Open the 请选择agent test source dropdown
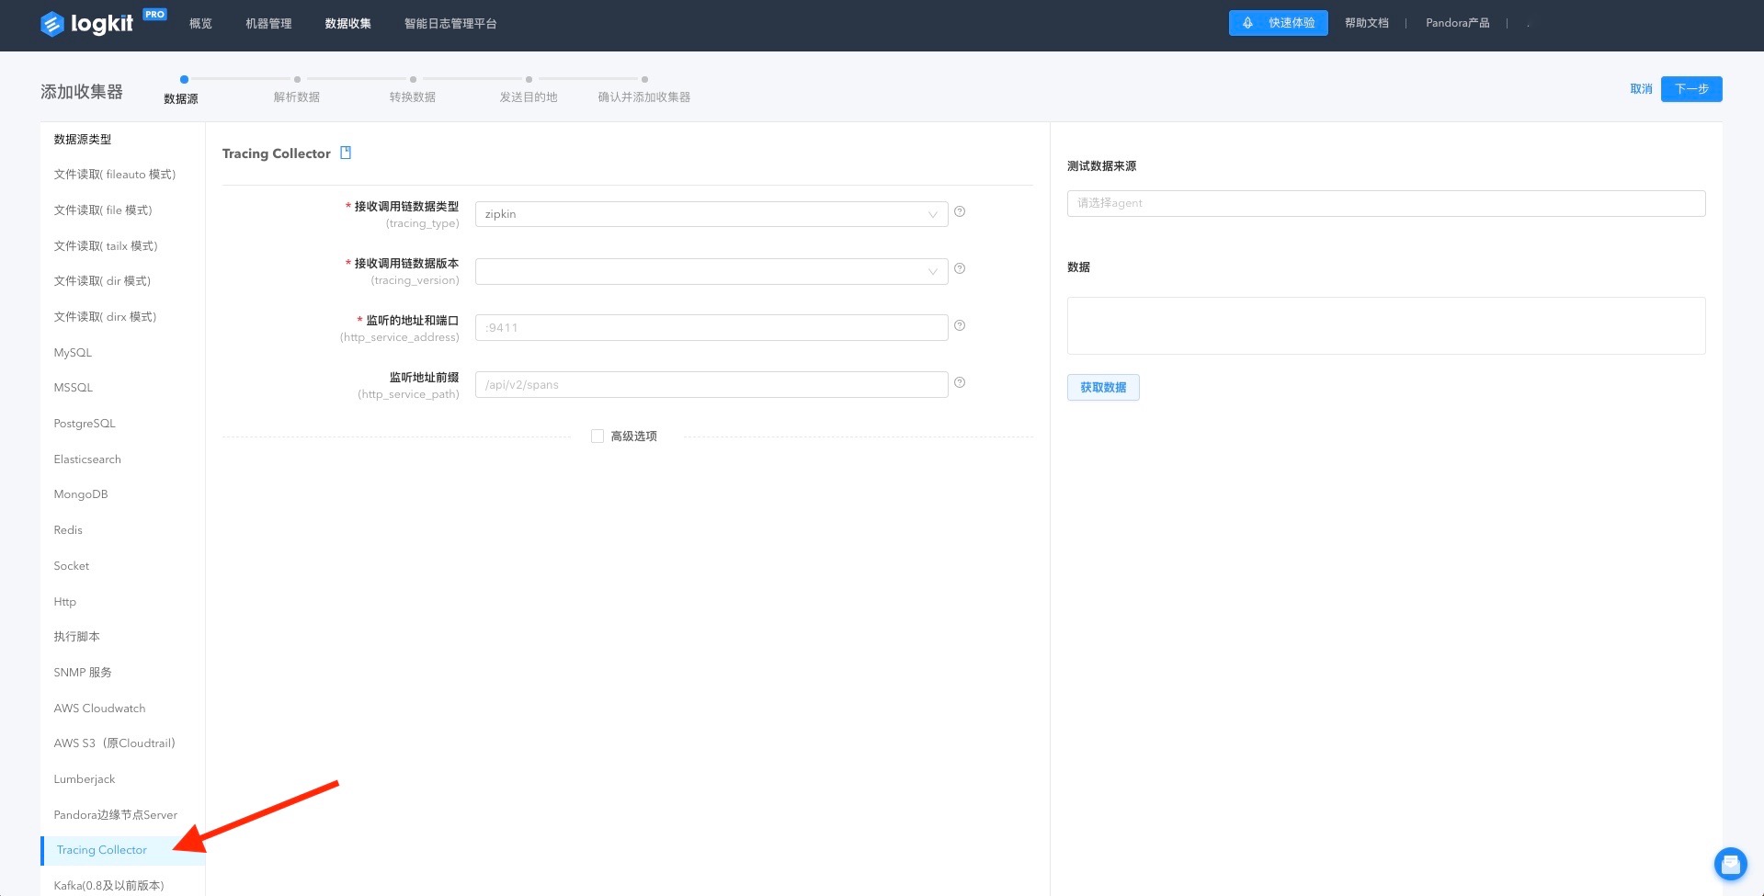The height and width of the screenshot is (896, 1764). point(1386,203)
